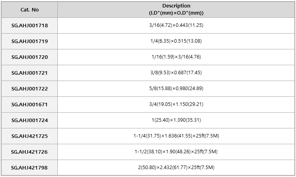Click description 2(50.80)×2.432(61.77)×25ft(7.5M)
The width and height of the screenshot is (296, 177).
176,168
